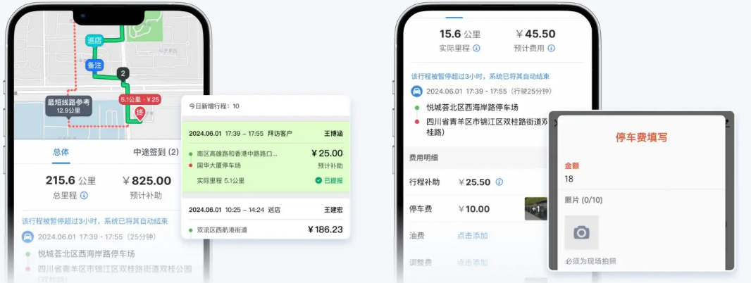The height and width of the screenshot is (283, 751).
Task: Tap the red 终 destination pin
Action: click(x=139, y=113)
